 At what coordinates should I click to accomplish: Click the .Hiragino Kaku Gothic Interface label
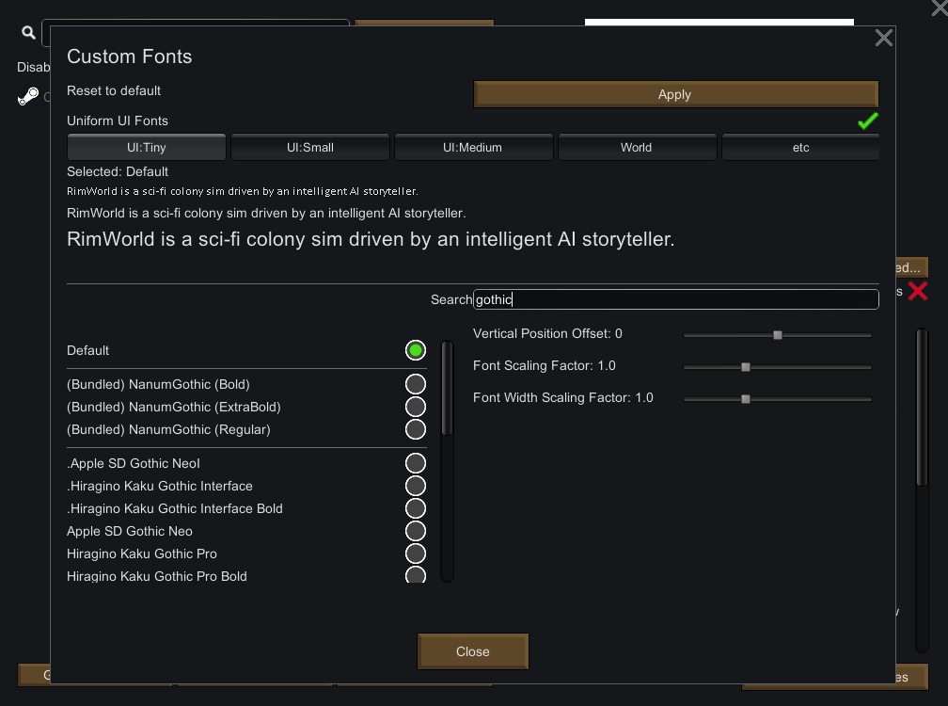pyautogui.click(x=160, y=486)
